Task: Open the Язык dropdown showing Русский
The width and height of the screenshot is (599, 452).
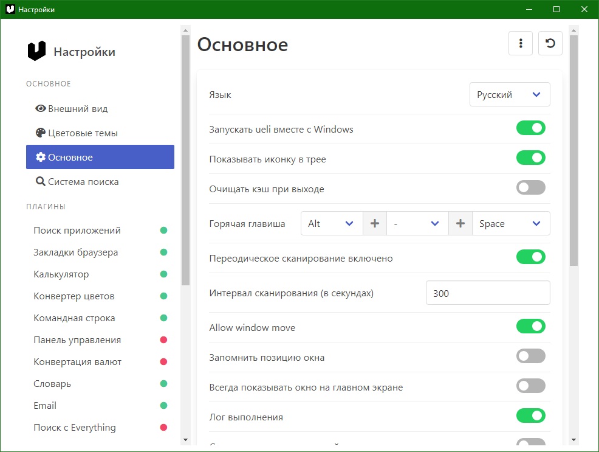Action: coord(510,95)
